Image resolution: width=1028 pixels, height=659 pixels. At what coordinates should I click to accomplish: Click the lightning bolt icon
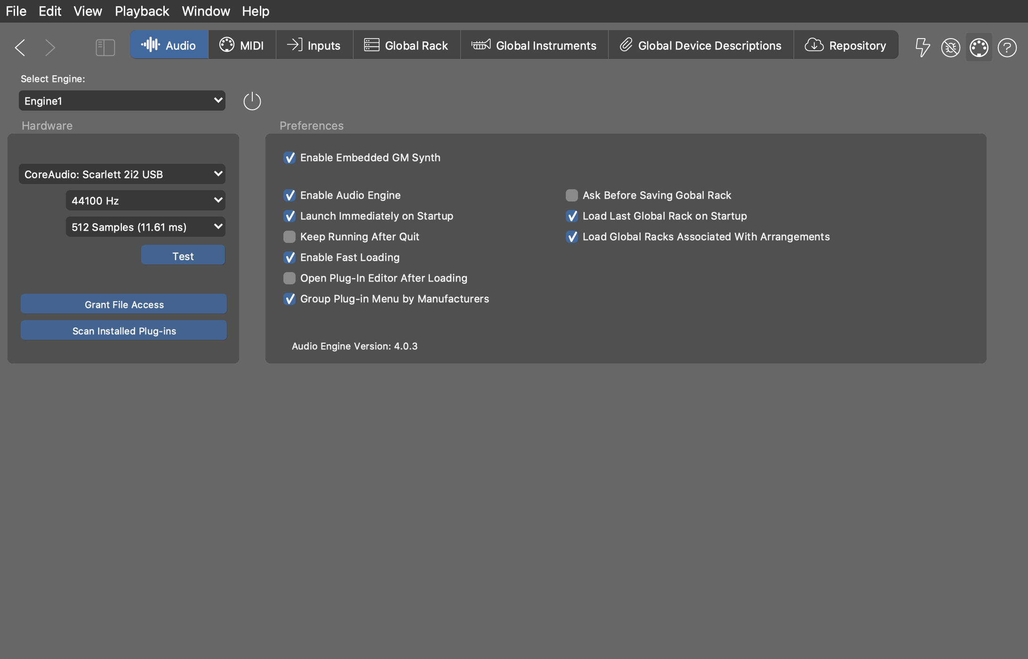922,47
